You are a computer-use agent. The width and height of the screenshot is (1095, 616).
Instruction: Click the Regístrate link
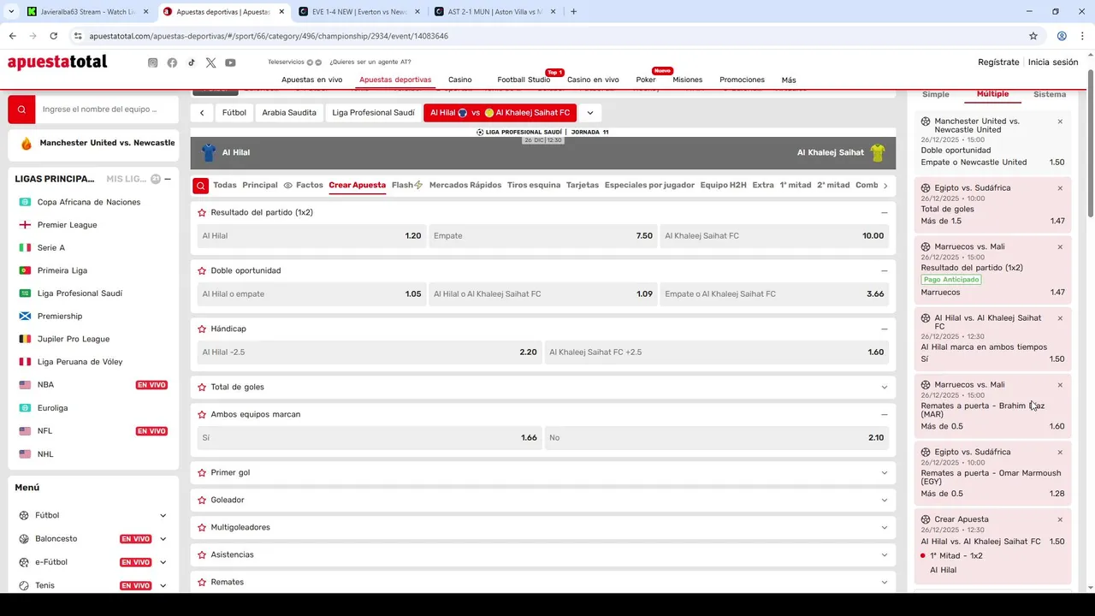pos(998,62)
